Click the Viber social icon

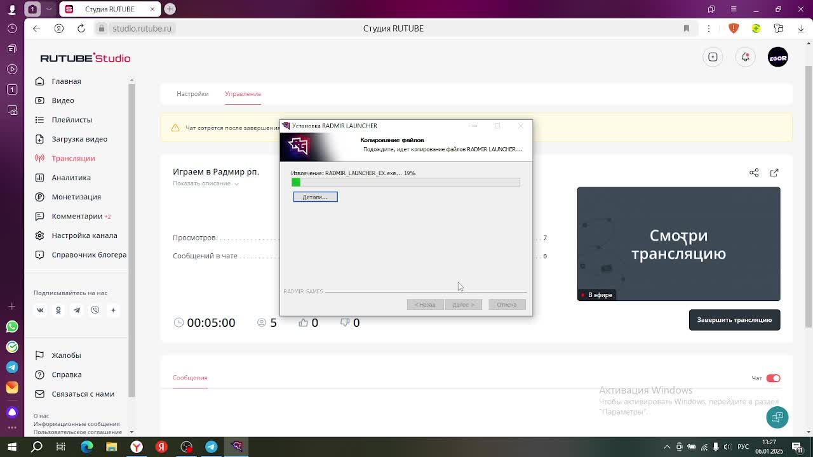95,310
